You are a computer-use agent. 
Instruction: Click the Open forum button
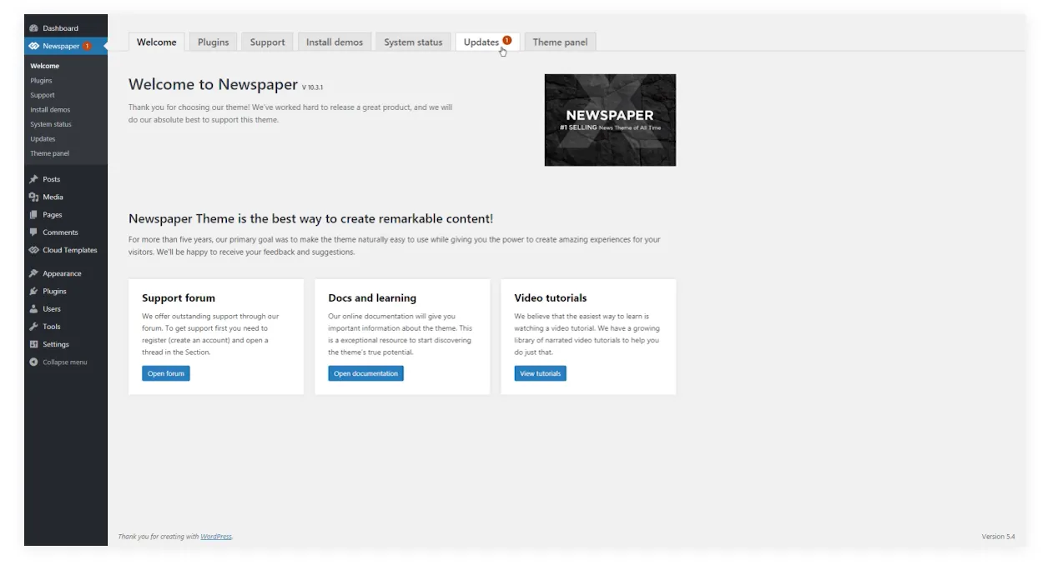click(x=166, y=373)
